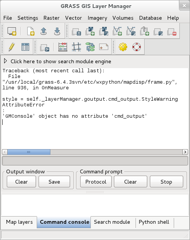The height and width of the screenshot is (240, 190).
Task: Switch to the Map layers tab
Action: [19, 222]
